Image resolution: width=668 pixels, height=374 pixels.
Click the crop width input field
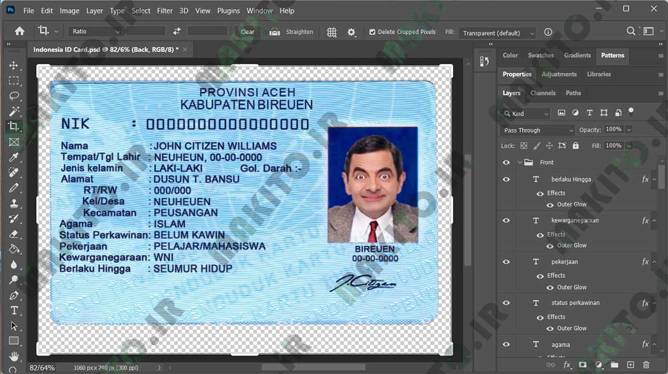(x=145, y=31)
